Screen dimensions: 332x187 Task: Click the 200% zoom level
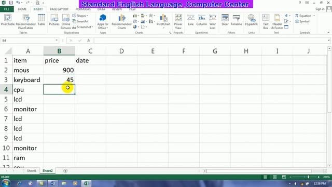326,177
